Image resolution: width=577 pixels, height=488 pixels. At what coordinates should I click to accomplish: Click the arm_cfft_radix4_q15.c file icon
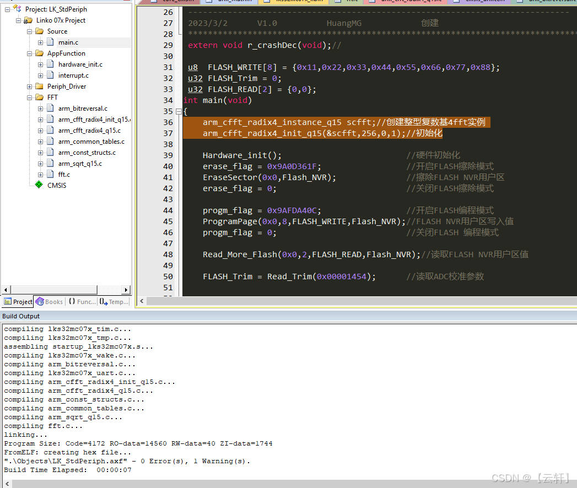50,131
